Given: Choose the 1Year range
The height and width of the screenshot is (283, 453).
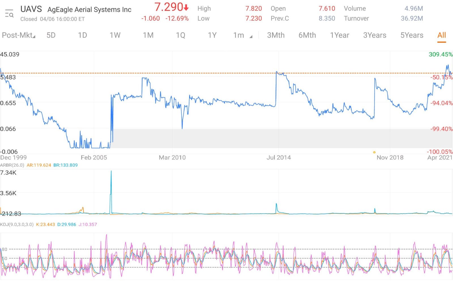Looking at the screenshot, I should (339, 35).
